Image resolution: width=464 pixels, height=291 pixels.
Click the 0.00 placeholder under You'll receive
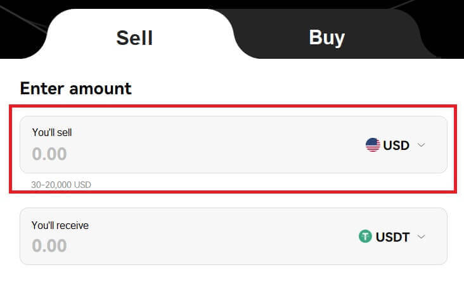[49, 245]
